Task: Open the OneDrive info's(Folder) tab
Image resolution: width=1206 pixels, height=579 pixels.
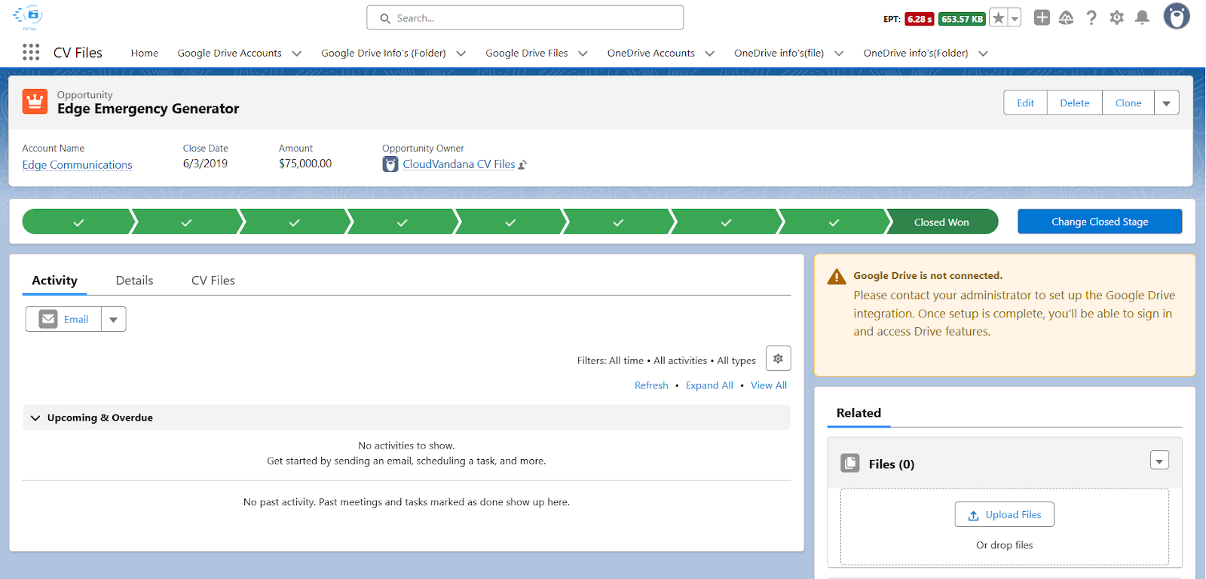Action: [x=916, y=53]
